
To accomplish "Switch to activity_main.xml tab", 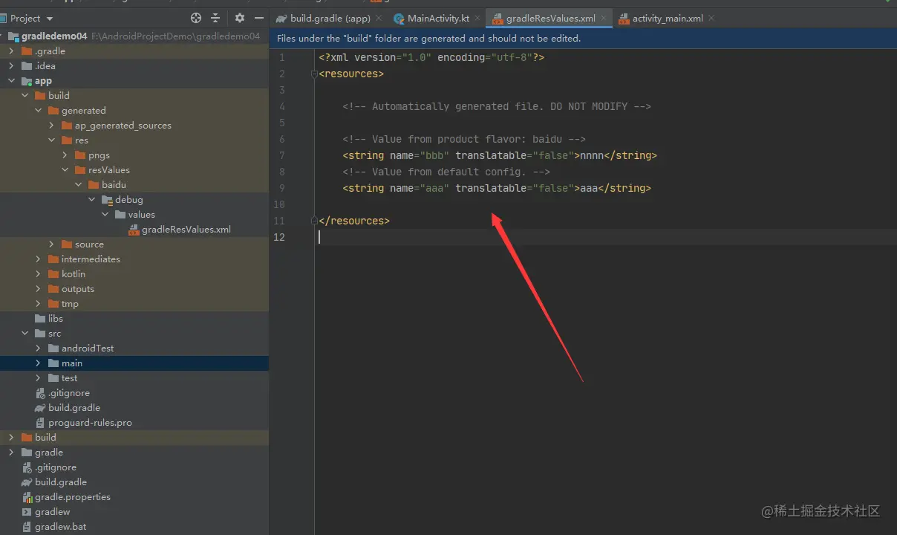I will pyautogui.click(x=668, y=18).
